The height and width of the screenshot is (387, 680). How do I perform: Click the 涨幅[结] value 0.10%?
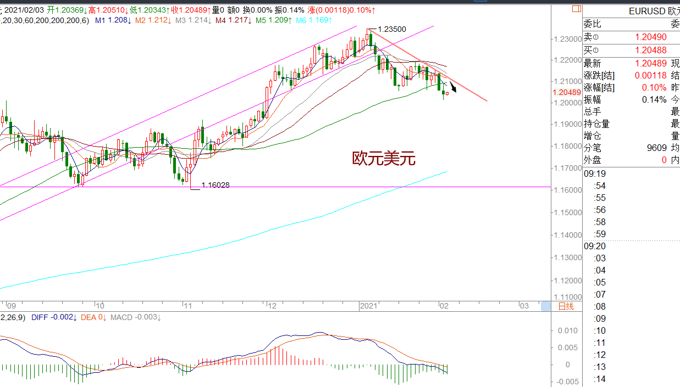point(655,88)
